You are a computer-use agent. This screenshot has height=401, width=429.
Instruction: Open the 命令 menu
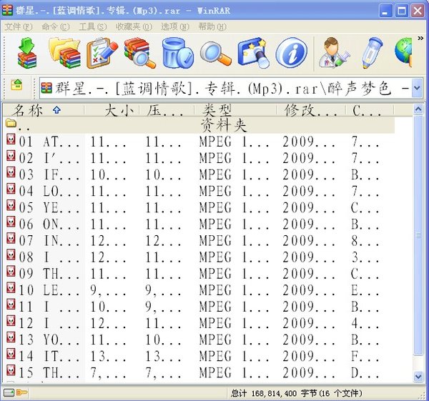56,27
